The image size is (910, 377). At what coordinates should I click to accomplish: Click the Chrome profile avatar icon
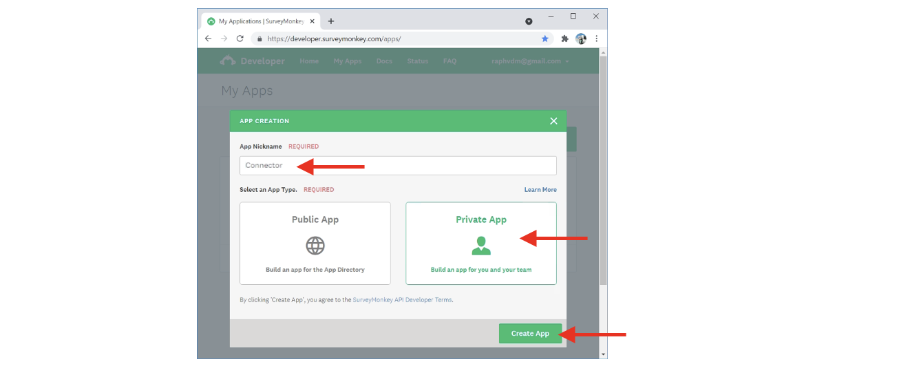pos(580,39)
